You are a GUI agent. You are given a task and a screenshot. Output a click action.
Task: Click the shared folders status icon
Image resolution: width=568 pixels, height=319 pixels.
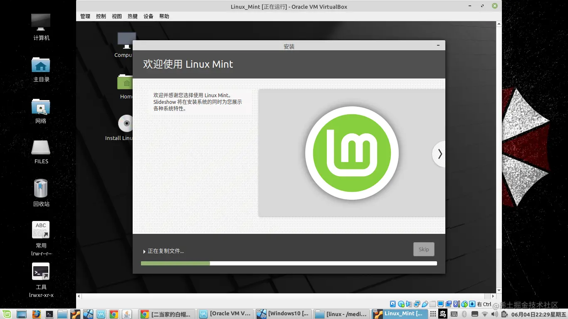pyautogui.click(x=432, y=304)
